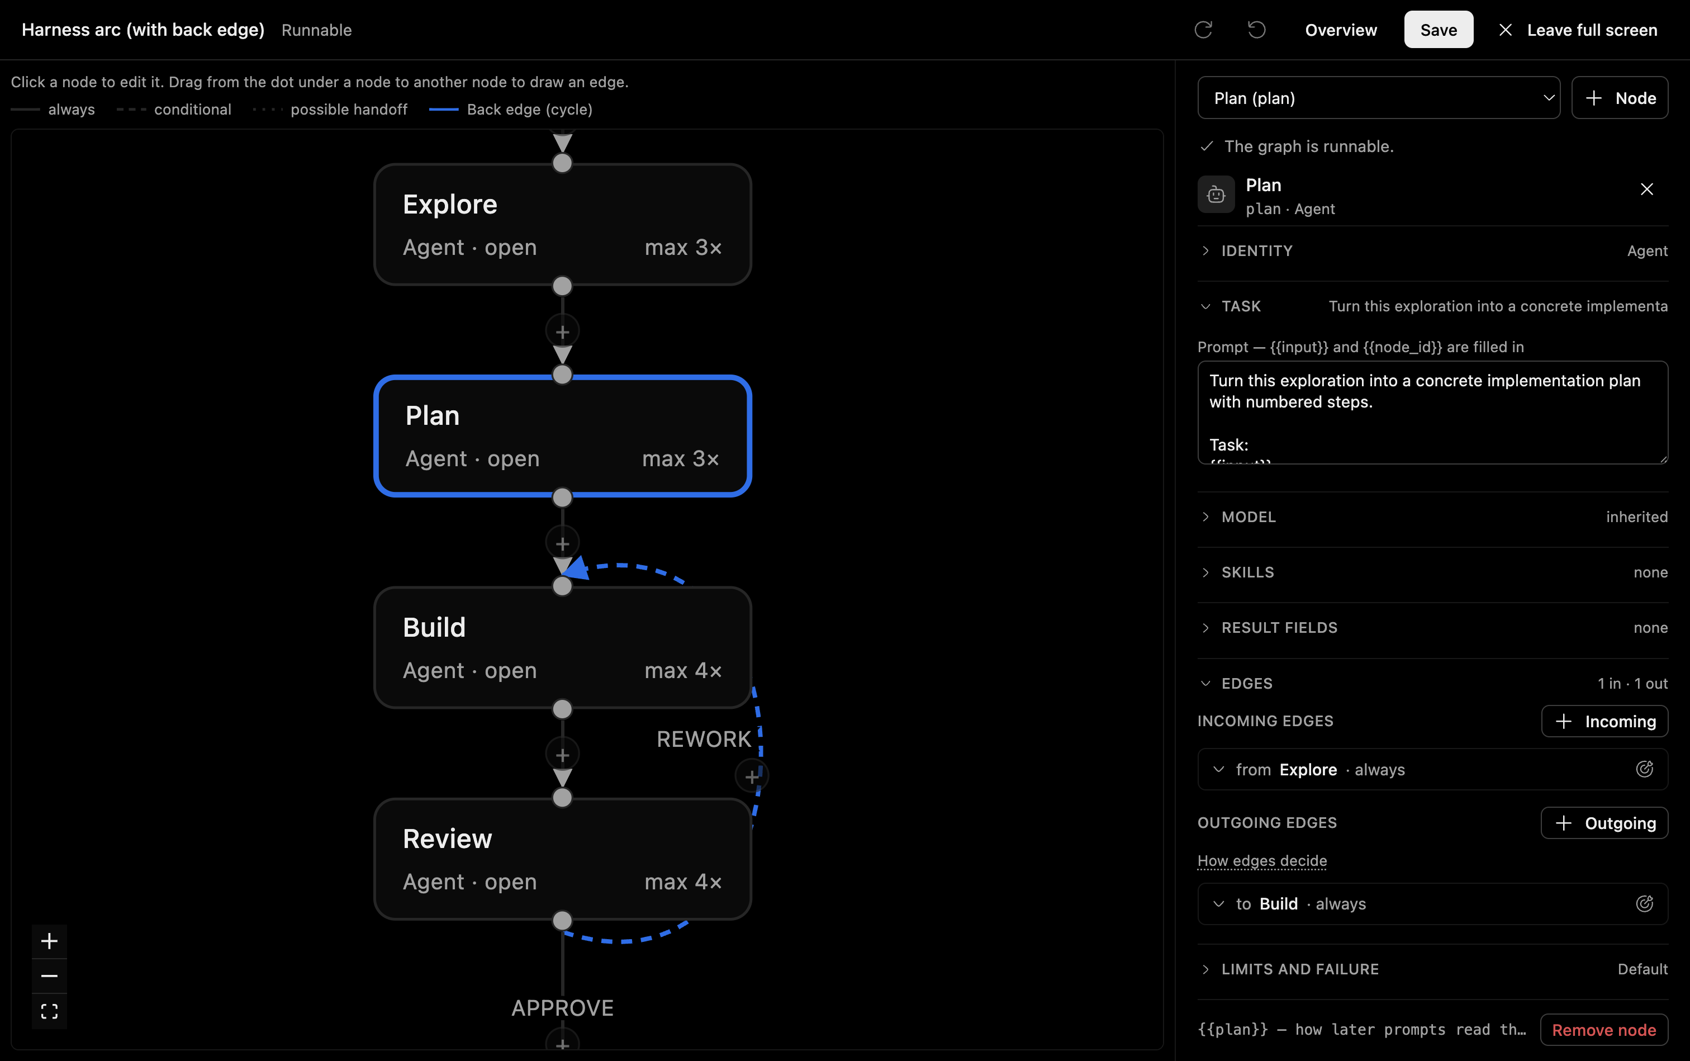Click into the task prompt text area

[1432, 412]
